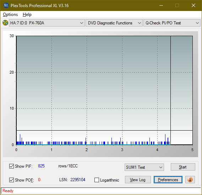Open the Q-Check PI/PO Test dropdown
Viewport: 202px width, 195px height.
[x=172, y=23]
